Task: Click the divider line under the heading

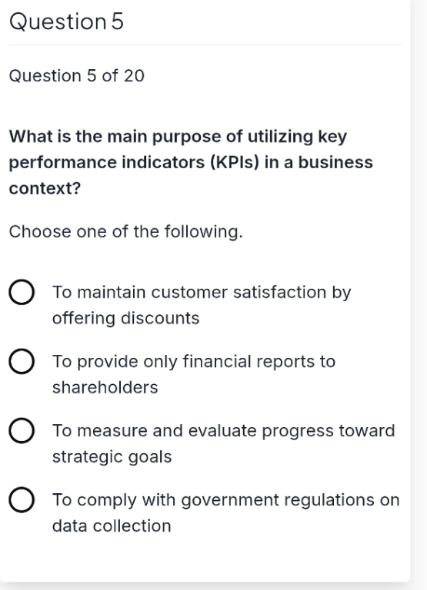Action: pos(205,45)
